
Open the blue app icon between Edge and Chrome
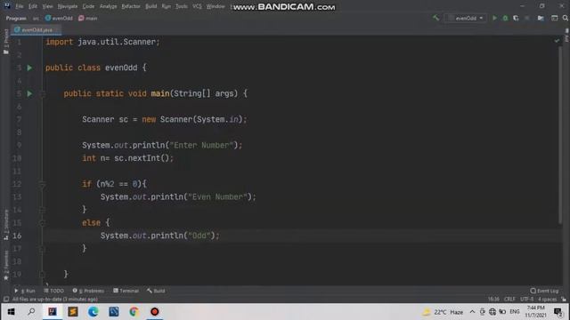[x=113, y=312]
